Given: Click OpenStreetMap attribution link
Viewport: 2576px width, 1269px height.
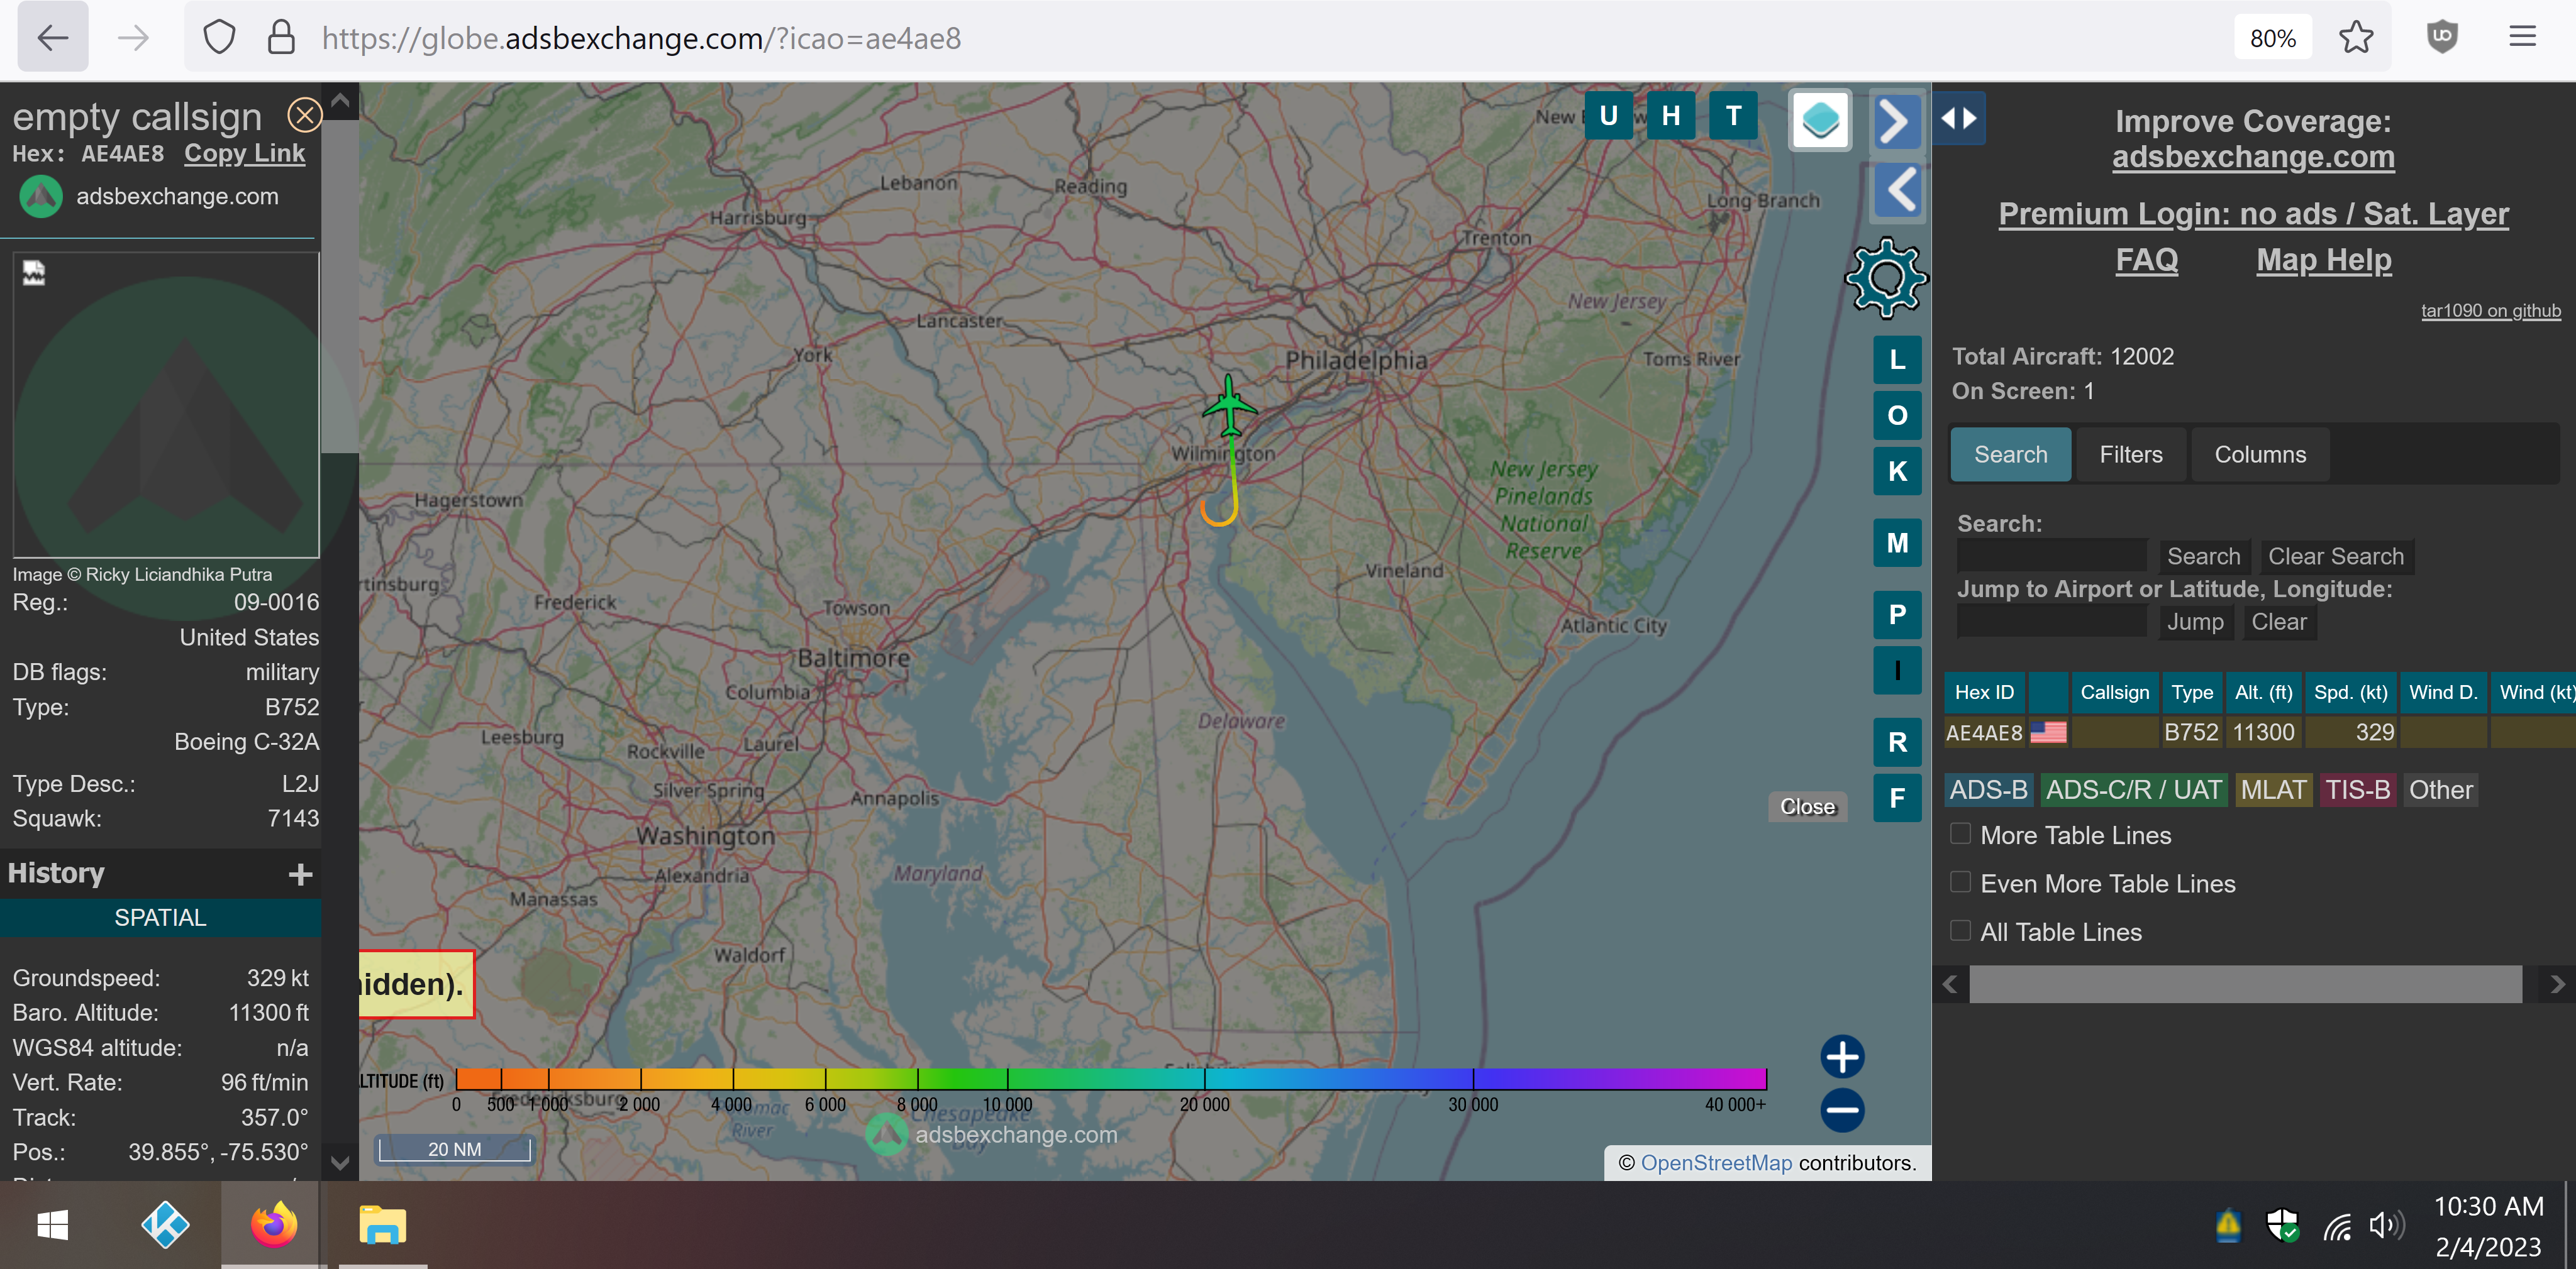Looking at the screenshot, I should [x=1716, y=1163].
